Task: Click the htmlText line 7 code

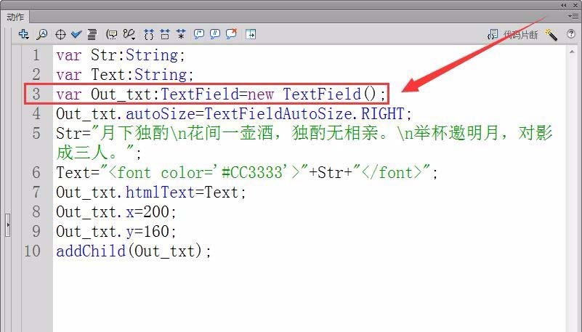Action: [150, 192]
